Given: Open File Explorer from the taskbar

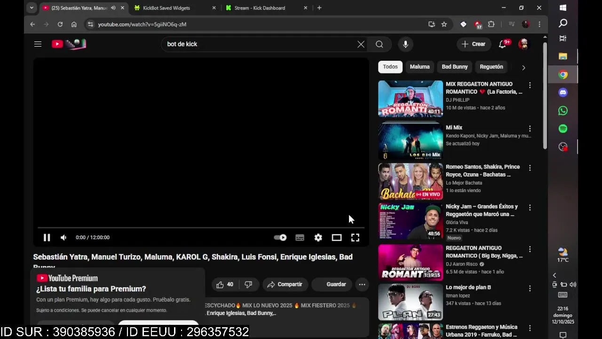Looking at the screenshot, I should (x=563, y=56).
